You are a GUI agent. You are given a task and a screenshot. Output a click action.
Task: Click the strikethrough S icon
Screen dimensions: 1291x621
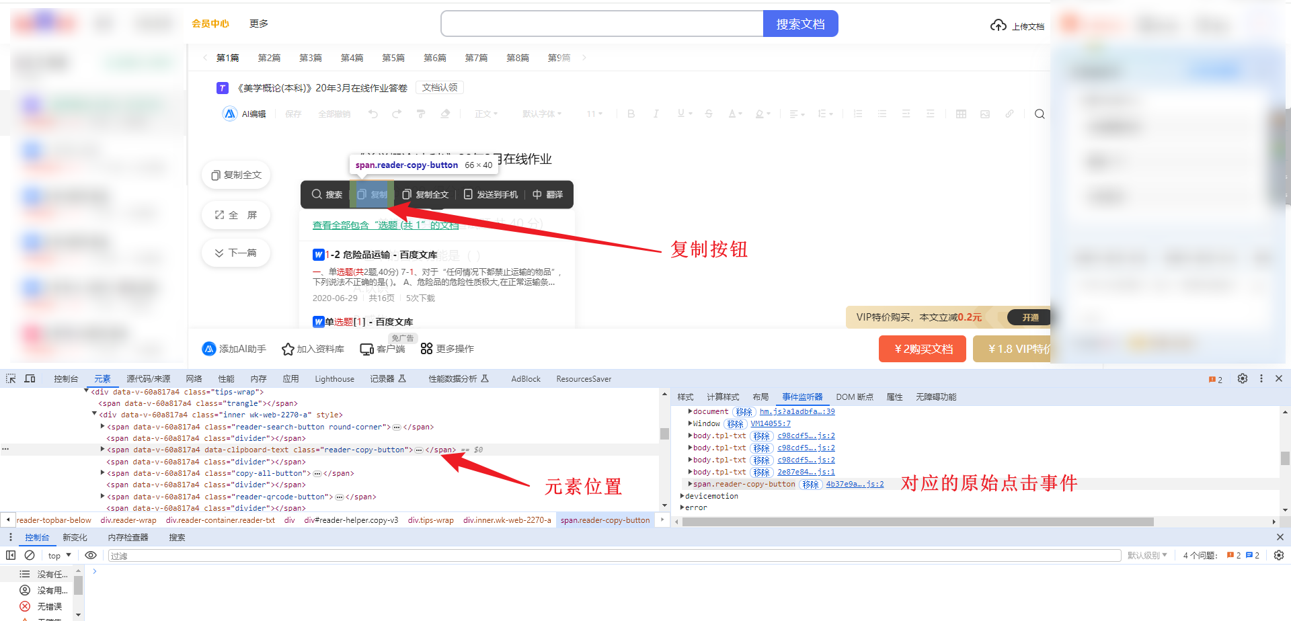click(x=709, y=114)
